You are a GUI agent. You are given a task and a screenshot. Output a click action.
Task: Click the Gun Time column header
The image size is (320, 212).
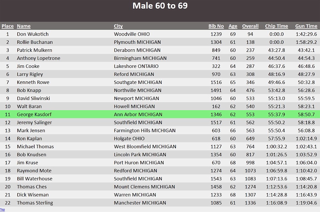pyautogui.click(x=306, y=26)
